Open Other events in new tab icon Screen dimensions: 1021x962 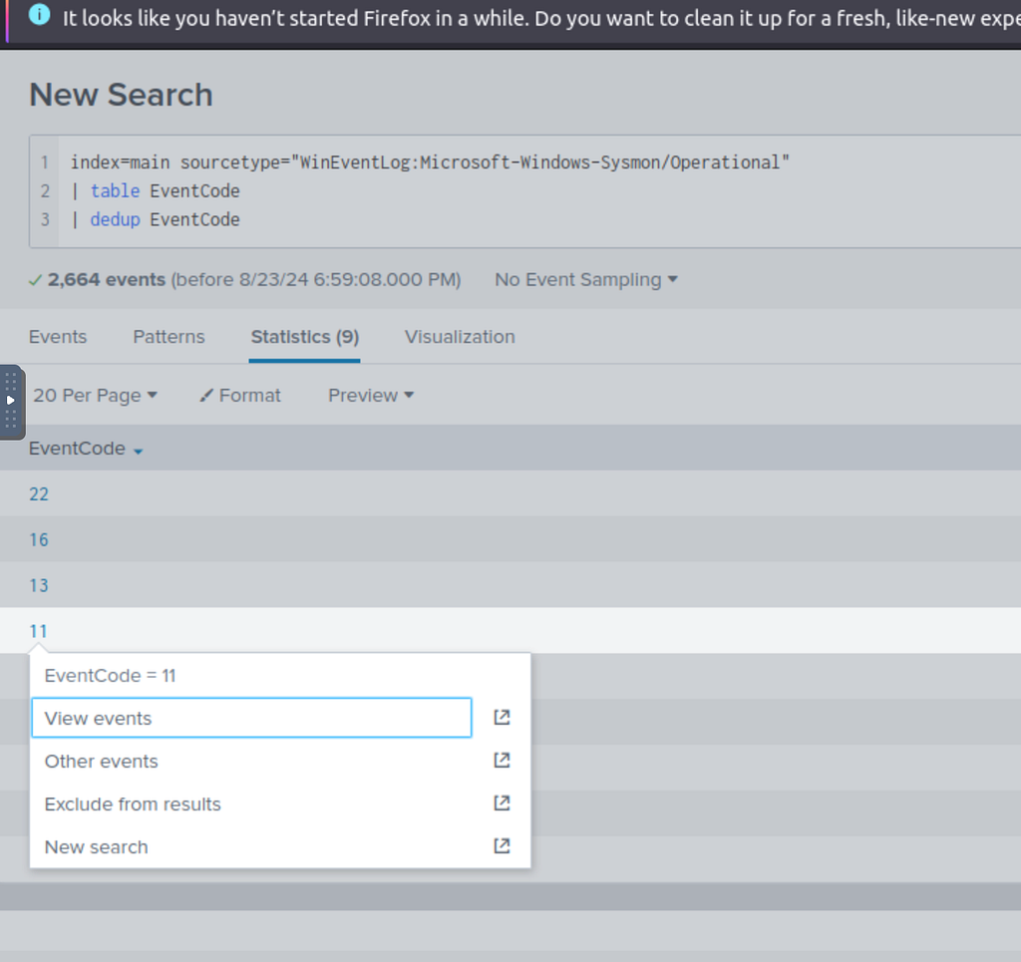502,761
